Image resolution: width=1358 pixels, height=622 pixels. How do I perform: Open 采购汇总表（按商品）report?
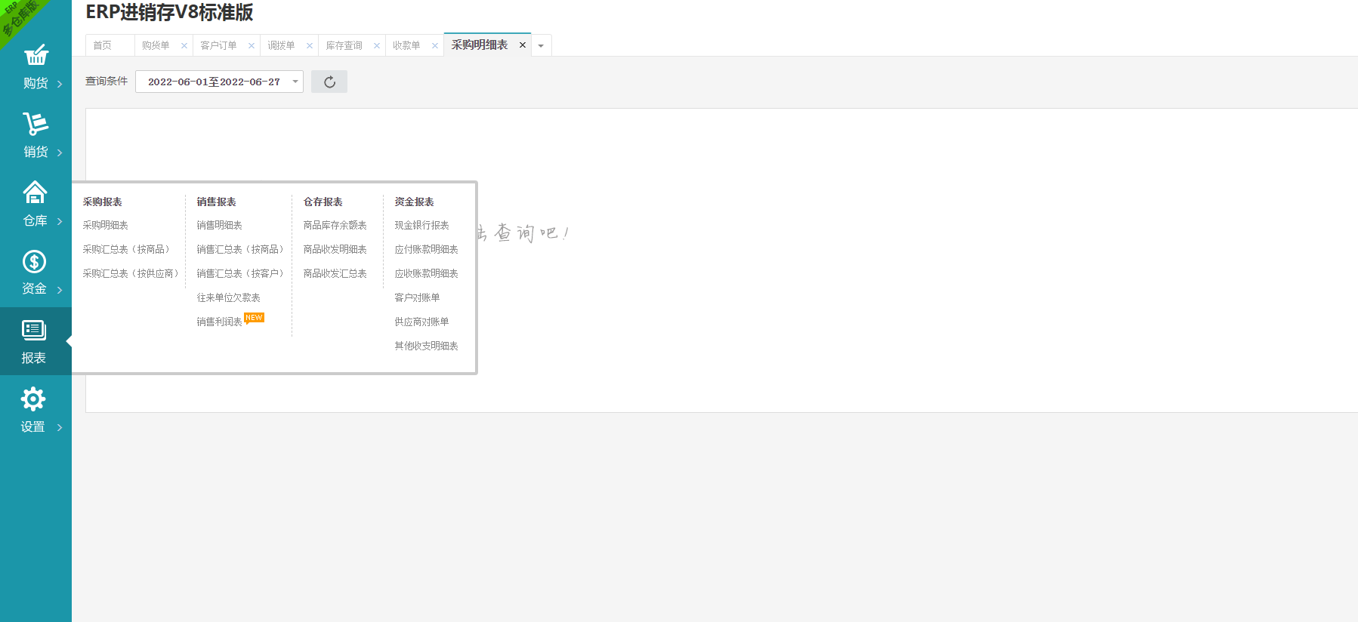tap(128, 250)
